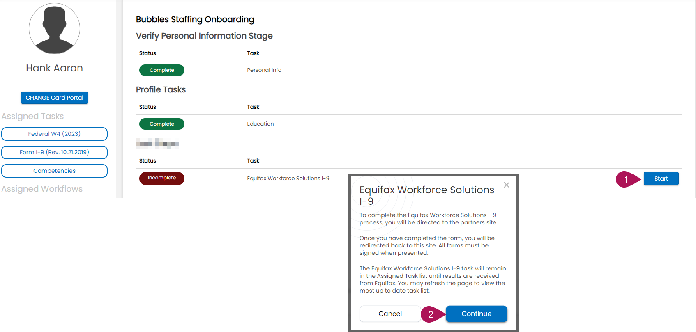Viewport: 696px width, 332px height.
Task: Select the Equifax Workforce Solutions I-9 task row
Action: click(x=288, y=178)
